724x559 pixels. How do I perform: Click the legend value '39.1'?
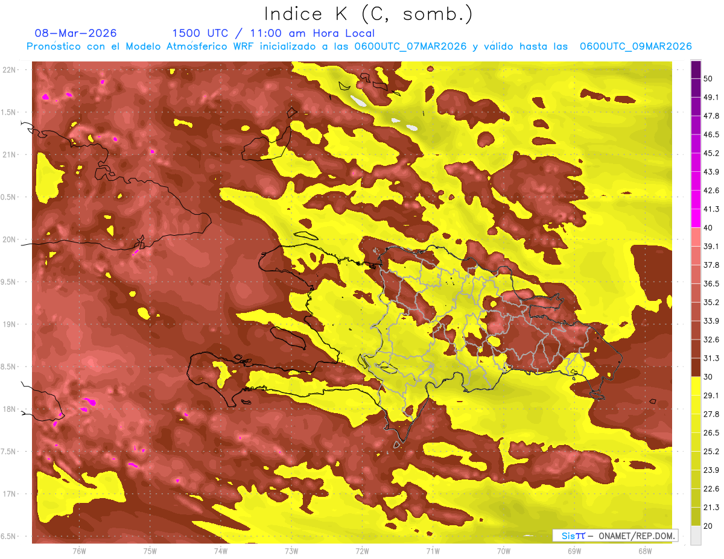point(711,246)
